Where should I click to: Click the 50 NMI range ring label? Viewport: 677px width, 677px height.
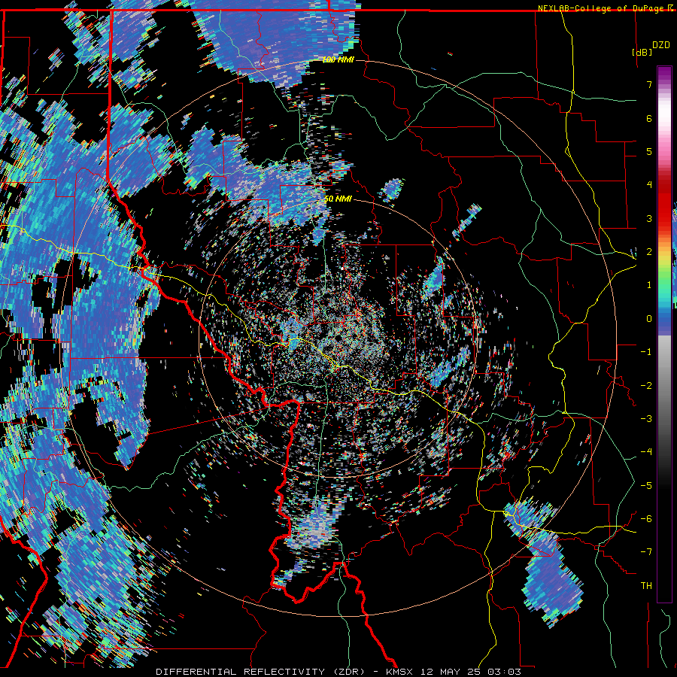338,199
